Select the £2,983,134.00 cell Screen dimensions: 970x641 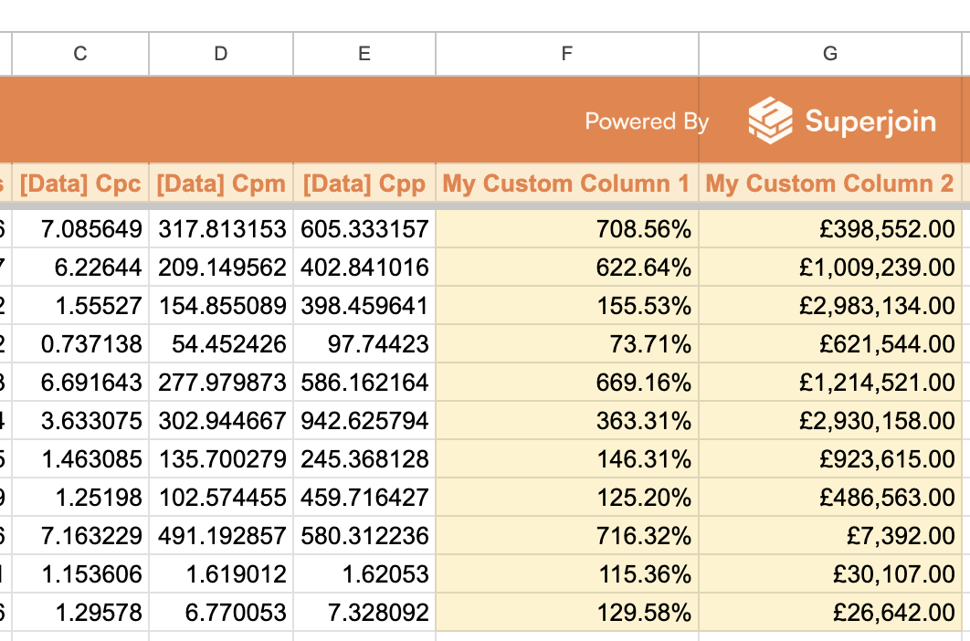pyautogui.click(x=830, y=306)
